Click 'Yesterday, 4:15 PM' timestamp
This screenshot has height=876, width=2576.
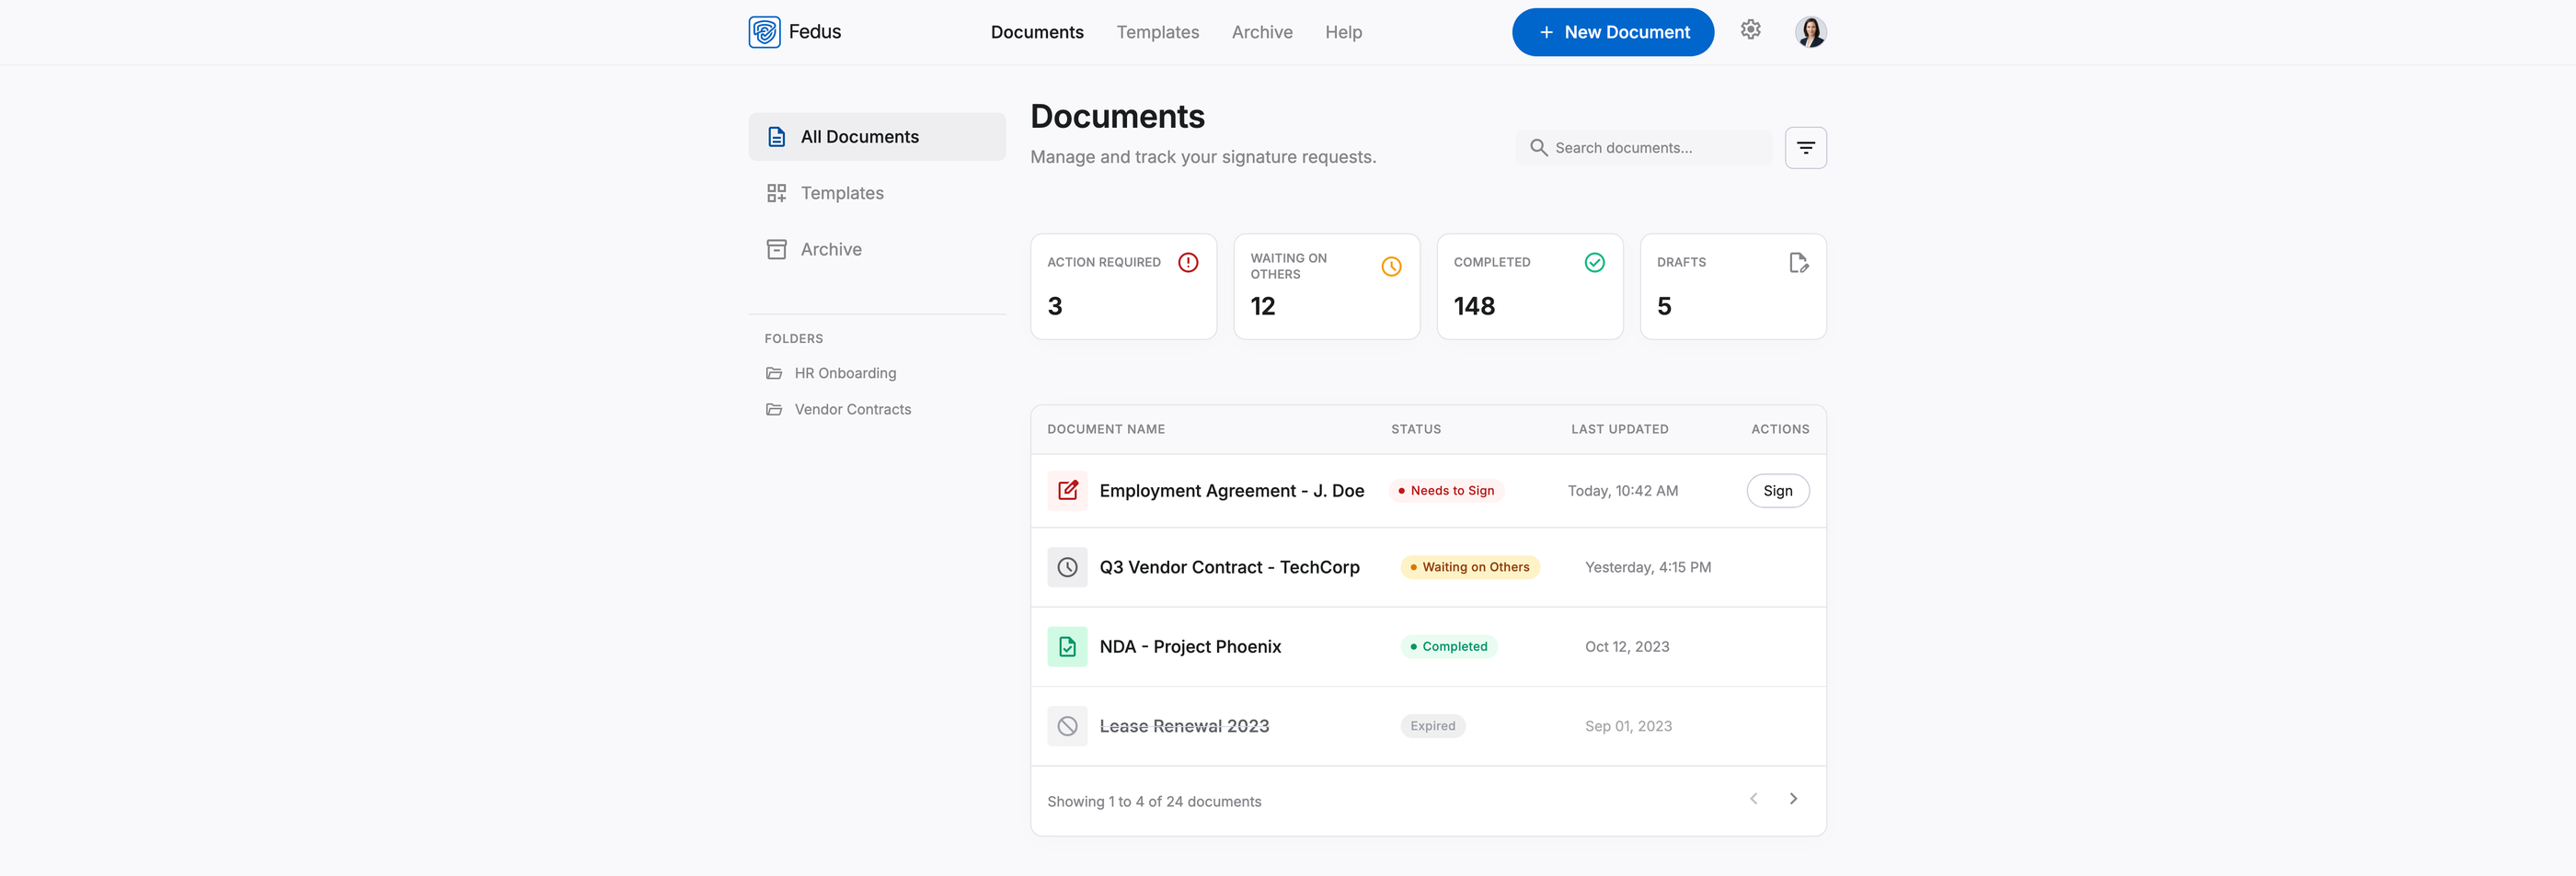(1647, 567)
